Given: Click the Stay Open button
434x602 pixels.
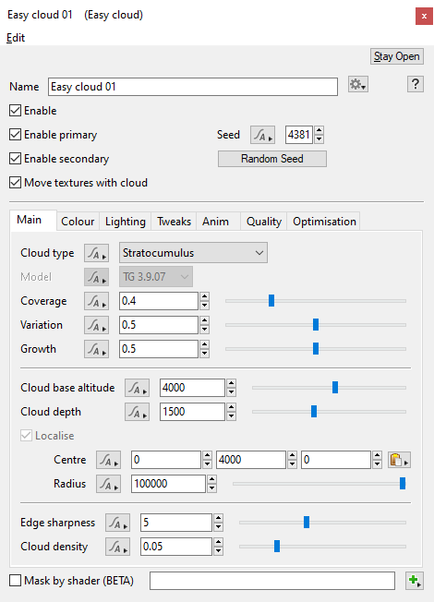Looking at the screenshot, I should coord(397,56).
